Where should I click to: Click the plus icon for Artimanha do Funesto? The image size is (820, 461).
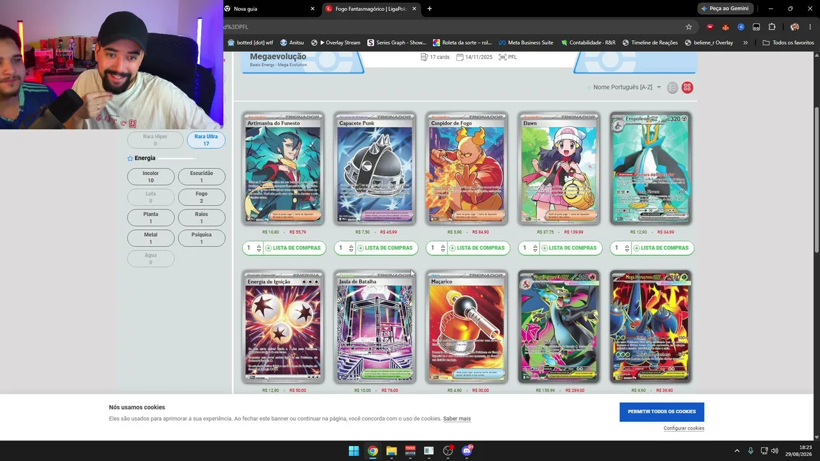(268, 248)
